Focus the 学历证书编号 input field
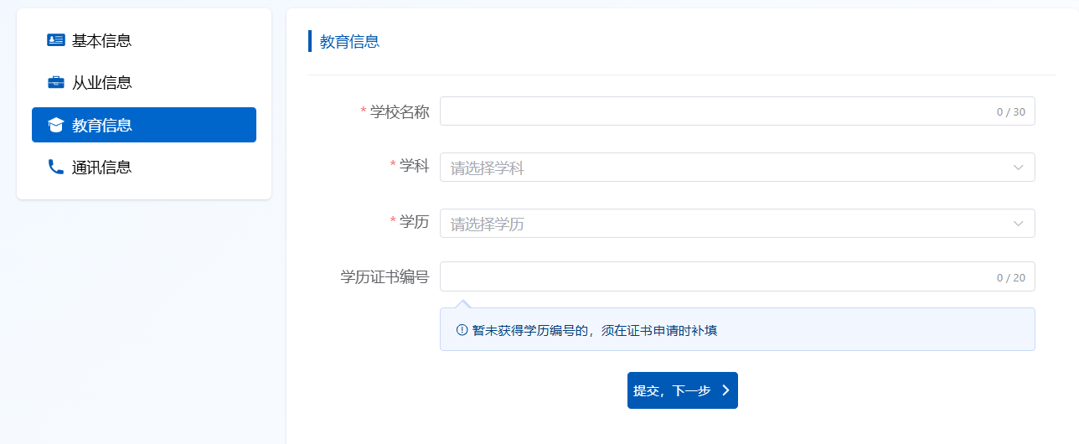The image size is (1079, 444). point(712,276)
